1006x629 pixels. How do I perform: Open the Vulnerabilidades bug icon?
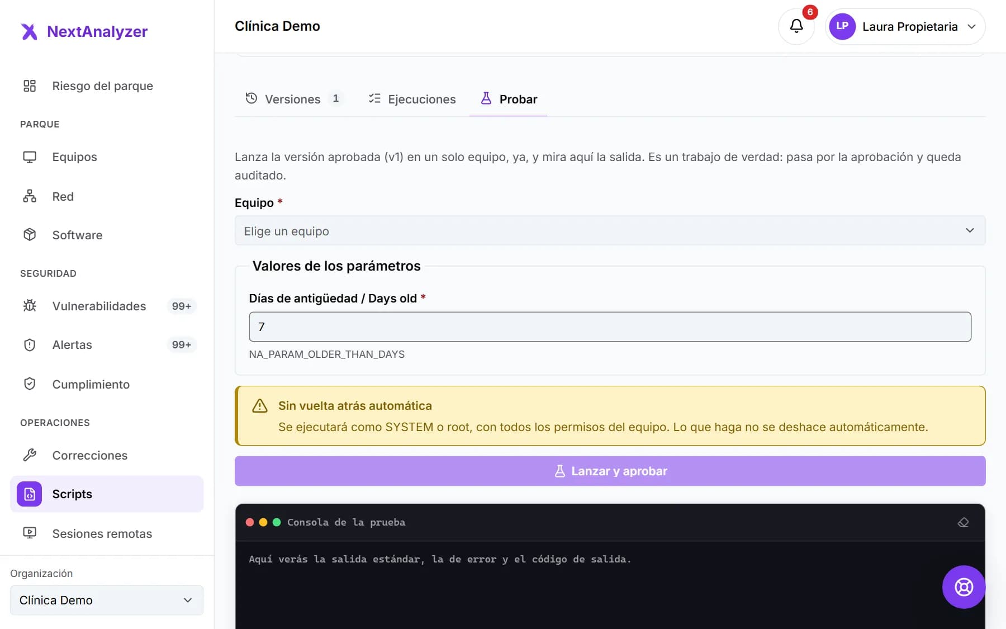(30, 306)
